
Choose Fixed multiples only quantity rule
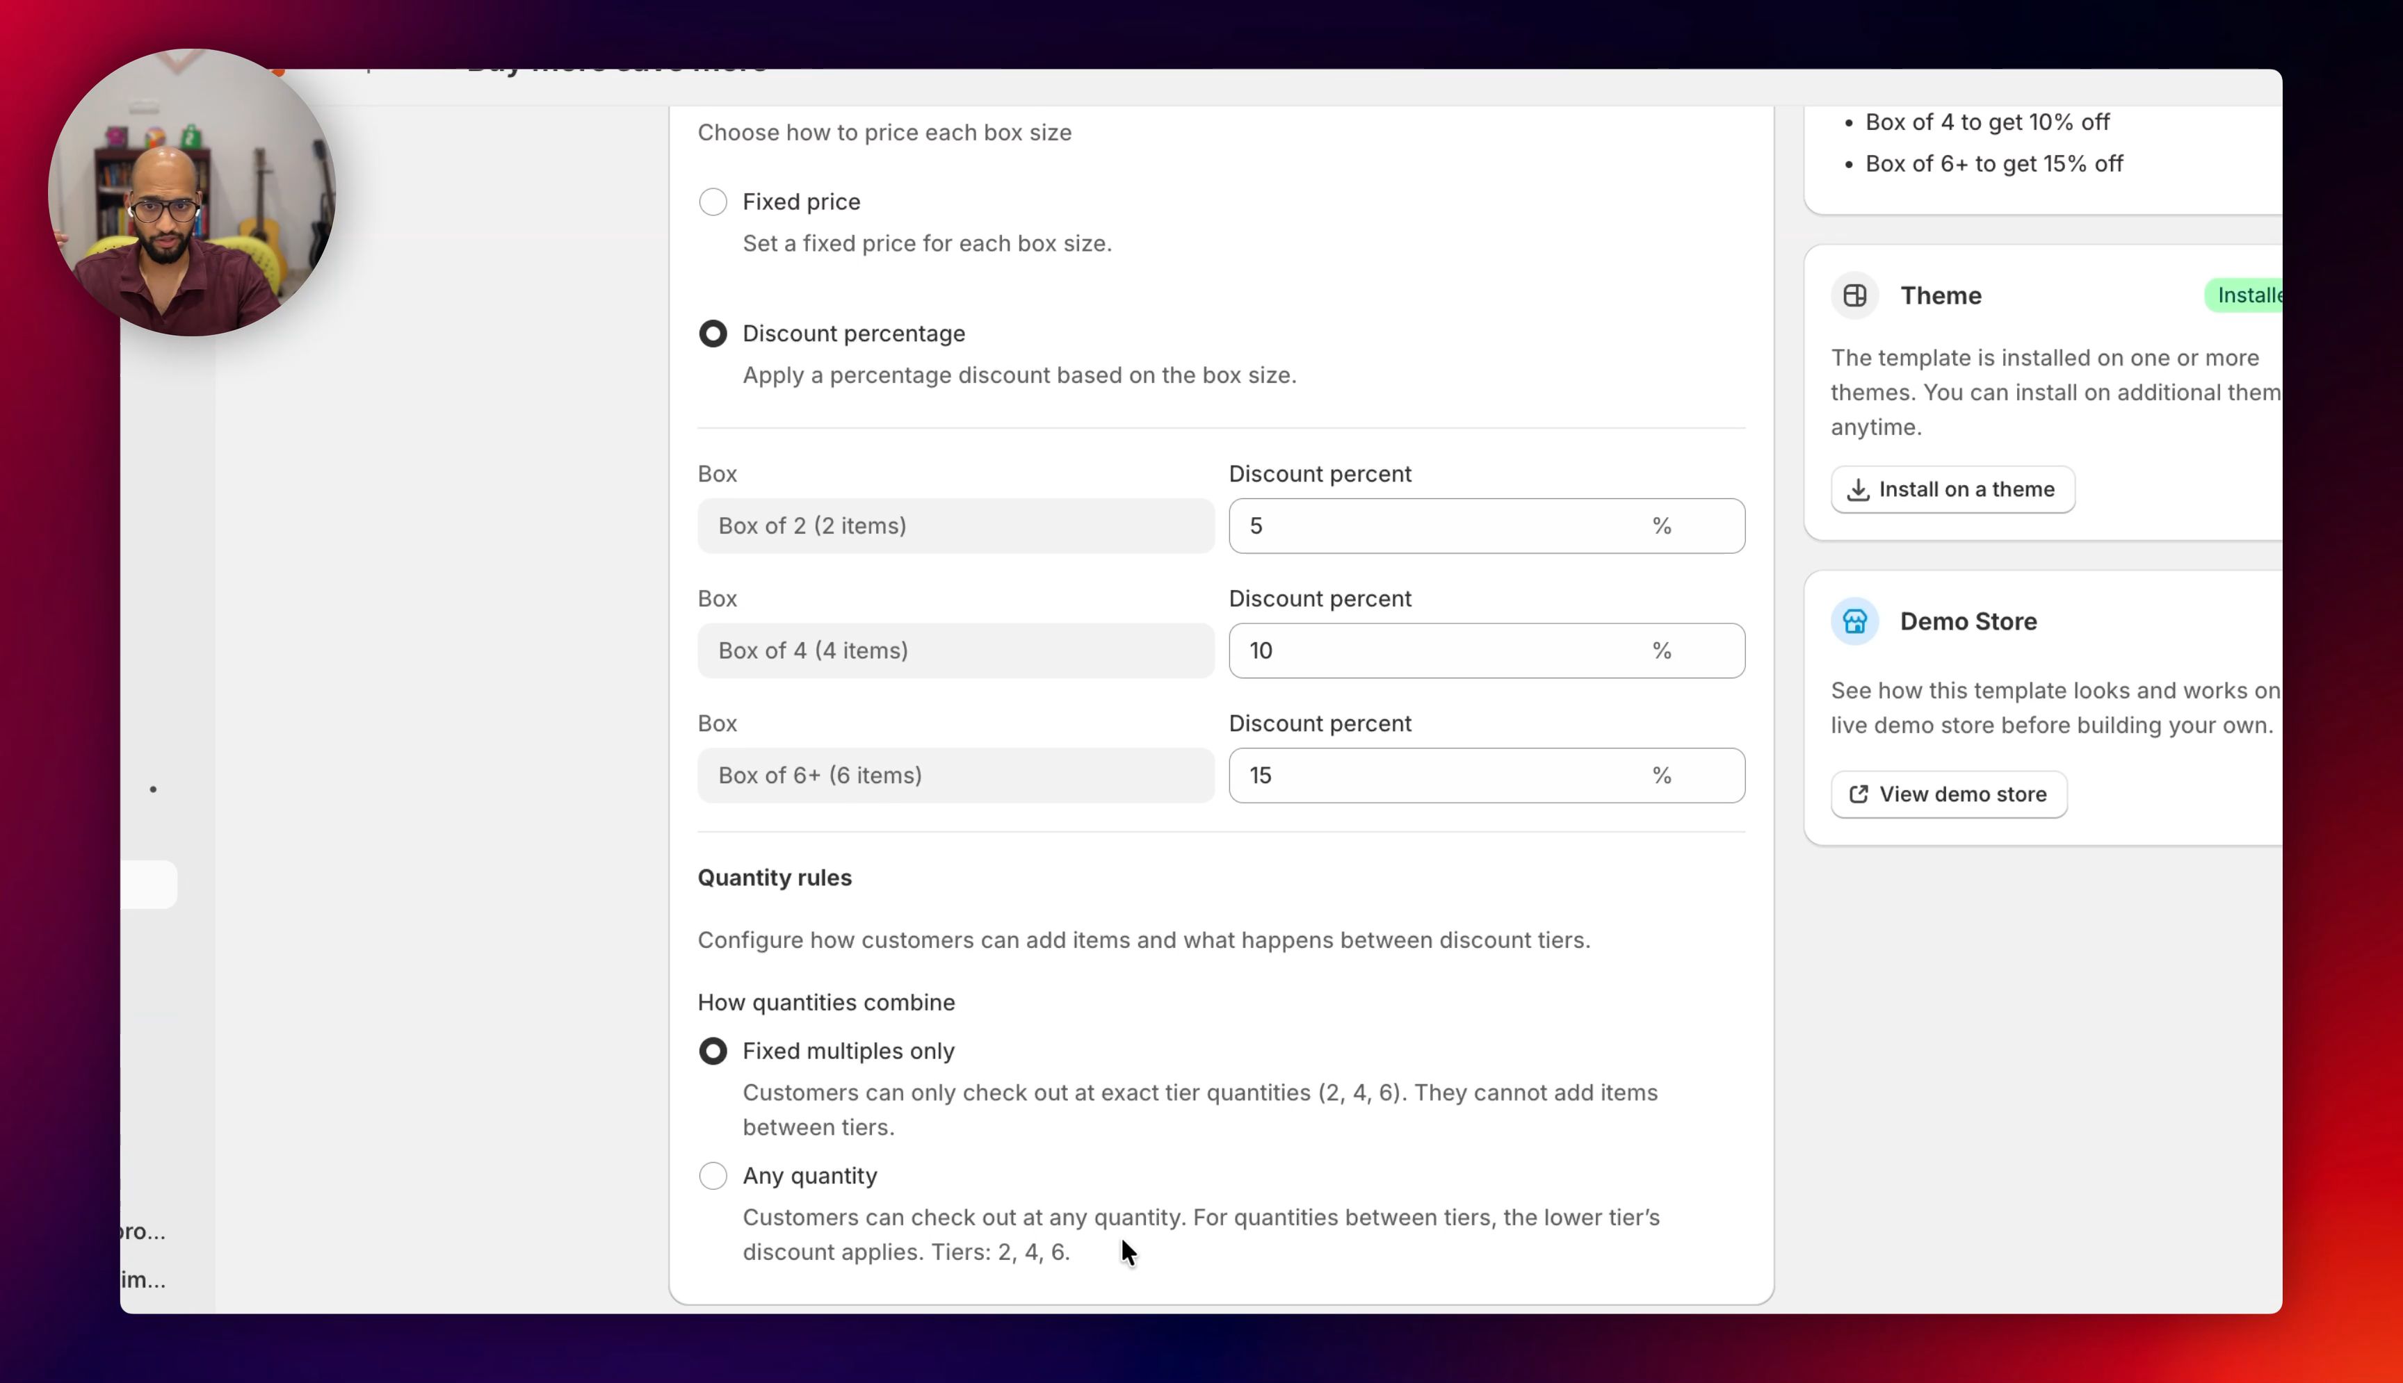click(x=713, y=1051)
